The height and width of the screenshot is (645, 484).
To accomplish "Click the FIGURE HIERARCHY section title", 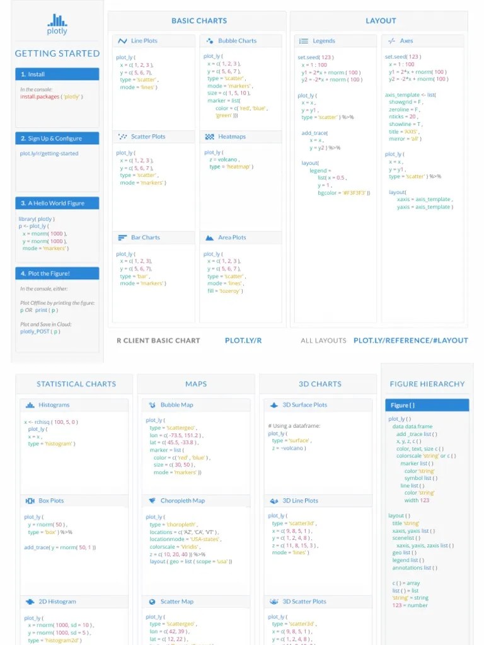I will tap(427, 384).
